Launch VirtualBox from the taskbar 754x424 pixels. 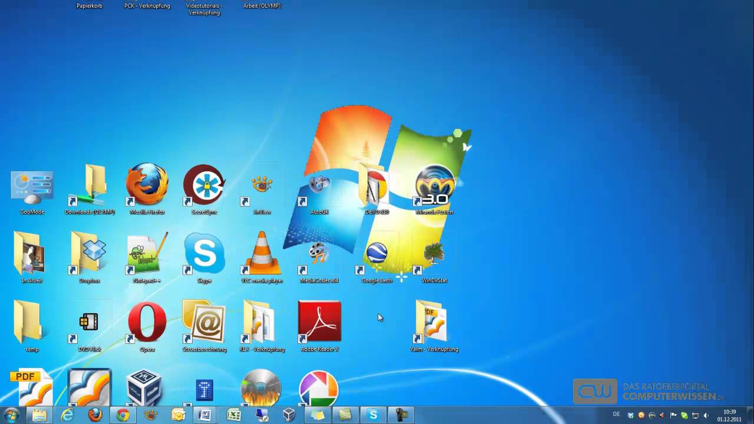click(289, 415)
